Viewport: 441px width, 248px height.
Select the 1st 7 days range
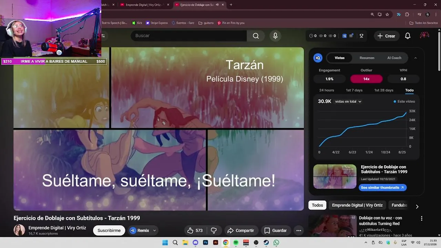click(354, 90)
